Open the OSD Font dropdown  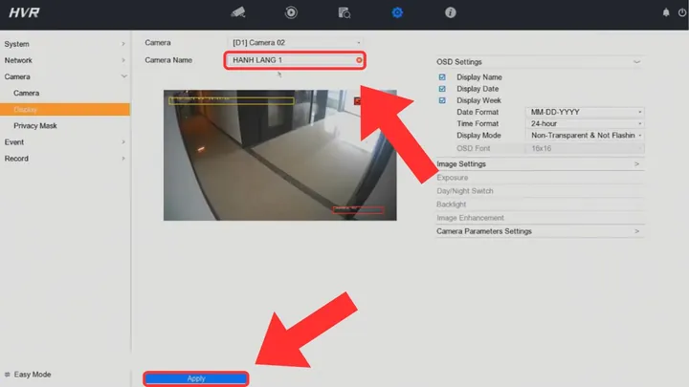click(x=585, y=148)
